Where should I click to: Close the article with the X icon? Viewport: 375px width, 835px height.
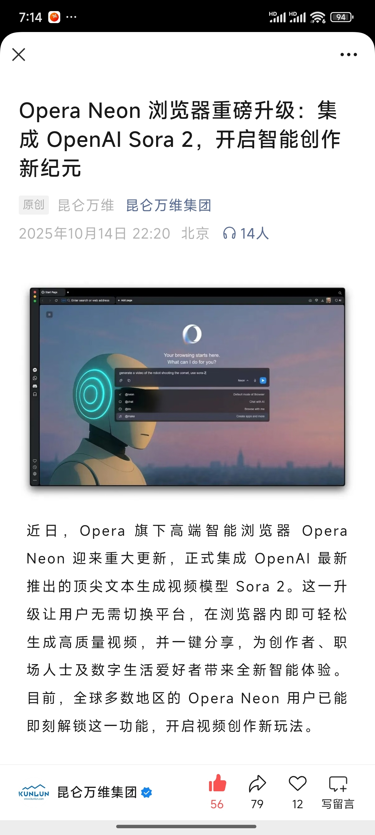point(19,54)
